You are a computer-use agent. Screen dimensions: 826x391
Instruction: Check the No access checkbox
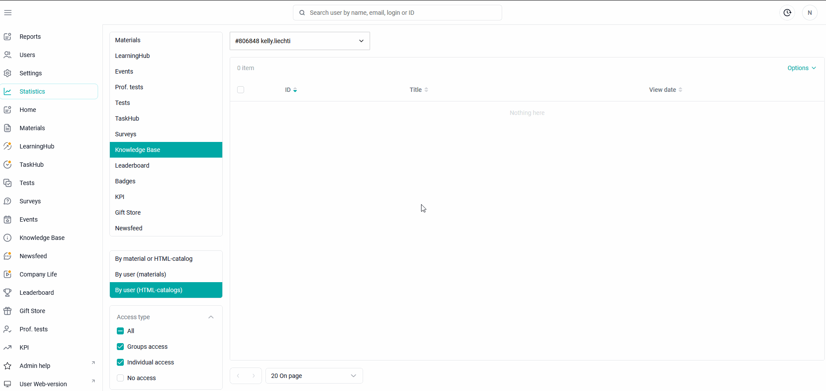[120, 378]
